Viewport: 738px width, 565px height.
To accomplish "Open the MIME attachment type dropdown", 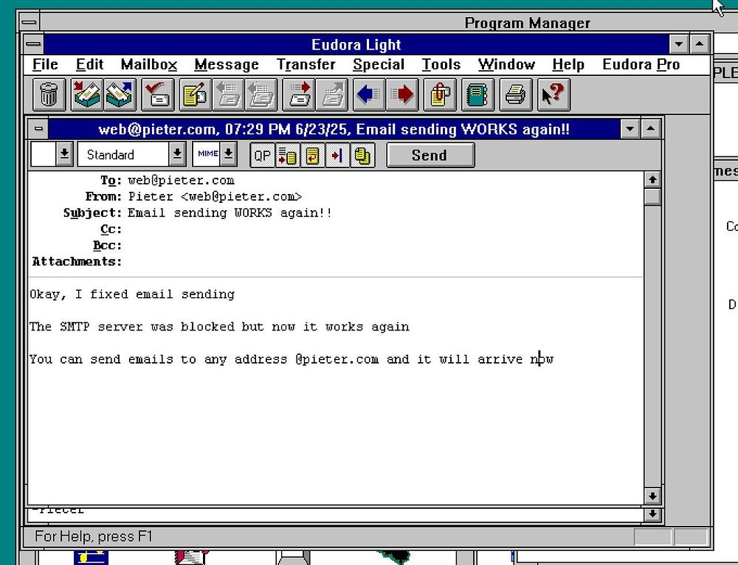I will pyautogui.click(x=228, y=154).
